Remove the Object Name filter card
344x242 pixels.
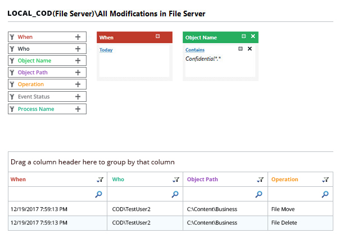coord(253,37)
